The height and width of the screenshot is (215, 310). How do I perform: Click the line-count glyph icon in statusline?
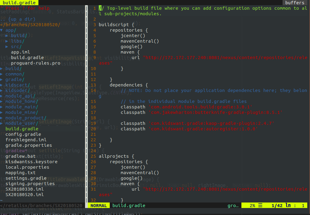[x=260, y=206]
